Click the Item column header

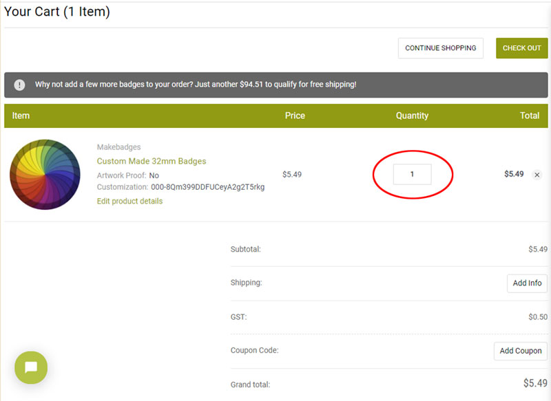coord(21,116)
